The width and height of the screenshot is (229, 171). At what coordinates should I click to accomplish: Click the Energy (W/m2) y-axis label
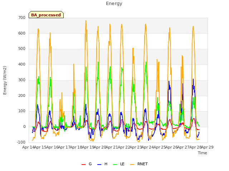click(5, 80)
